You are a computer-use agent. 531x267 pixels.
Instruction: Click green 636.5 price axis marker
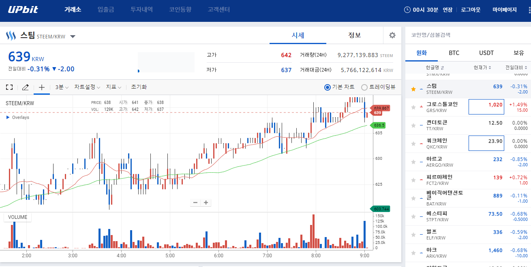[x=379, y=125]
